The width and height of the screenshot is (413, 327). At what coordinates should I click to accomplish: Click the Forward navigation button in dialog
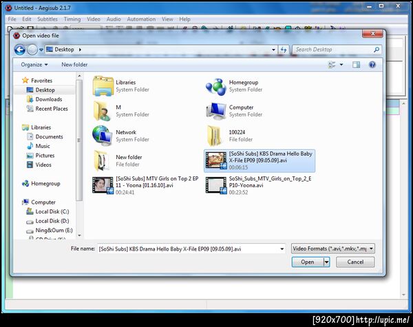(x=32, y=50)
